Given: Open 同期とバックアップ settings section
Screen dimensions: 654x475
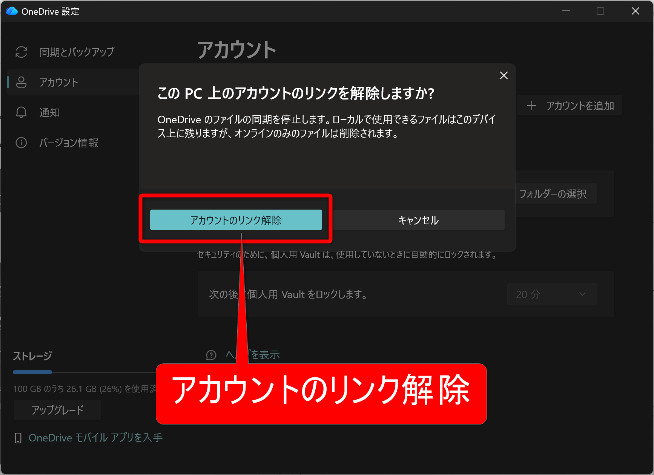Looking at the screenshot, I should click(77, 52).
